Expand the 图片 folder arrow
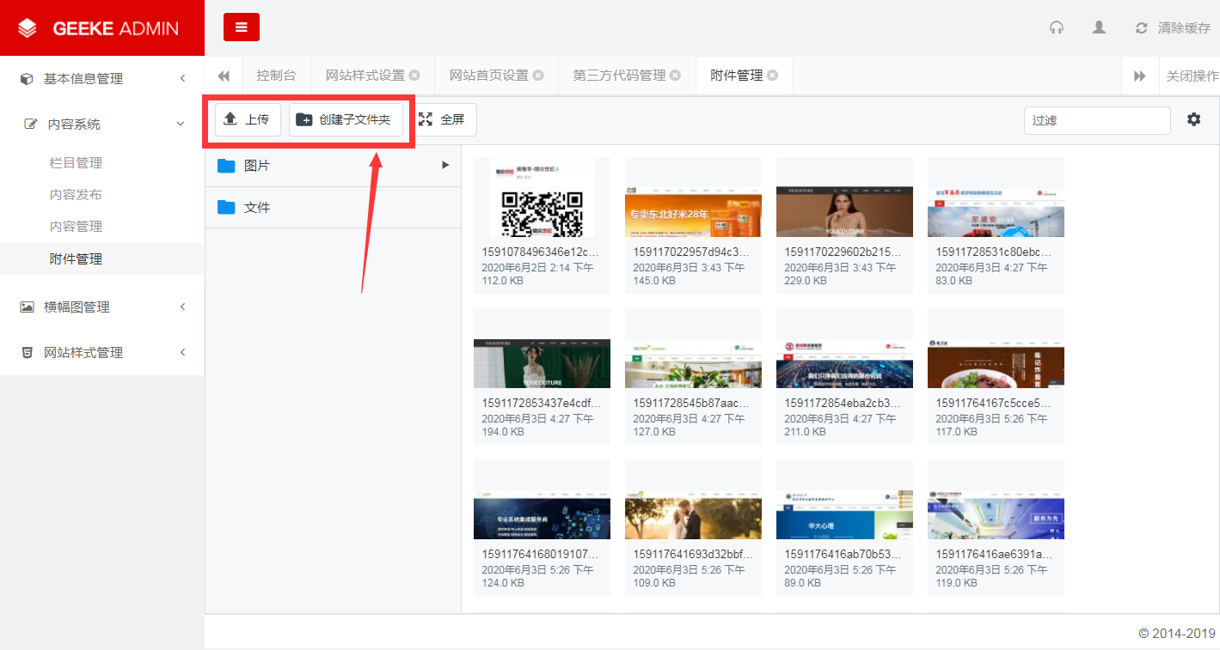This screenshot has width=1220, height=650. click(x=445, y=164)
